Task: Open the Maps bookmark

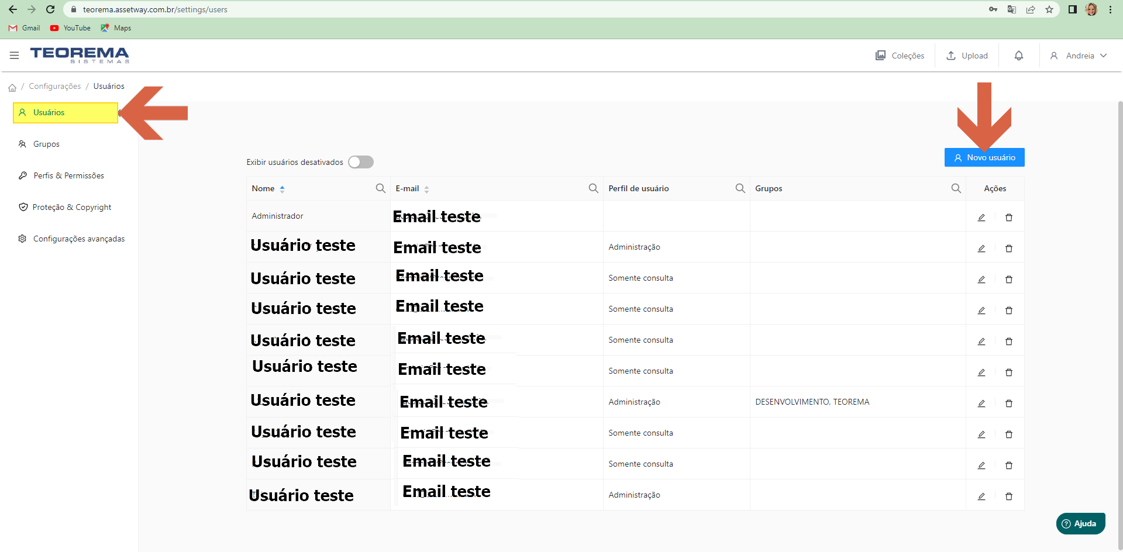Action: [x=116, y=28]
